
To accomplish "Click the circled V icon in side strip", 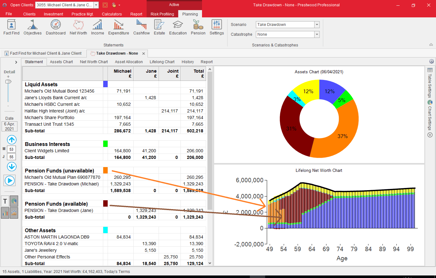I will click(x=430, y=135).
